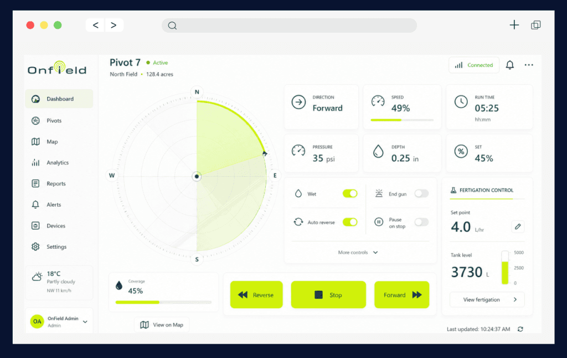The image size is (567, 358).
Task: Edit the fertigation set point pencil icon
Action: coord(518,227)
